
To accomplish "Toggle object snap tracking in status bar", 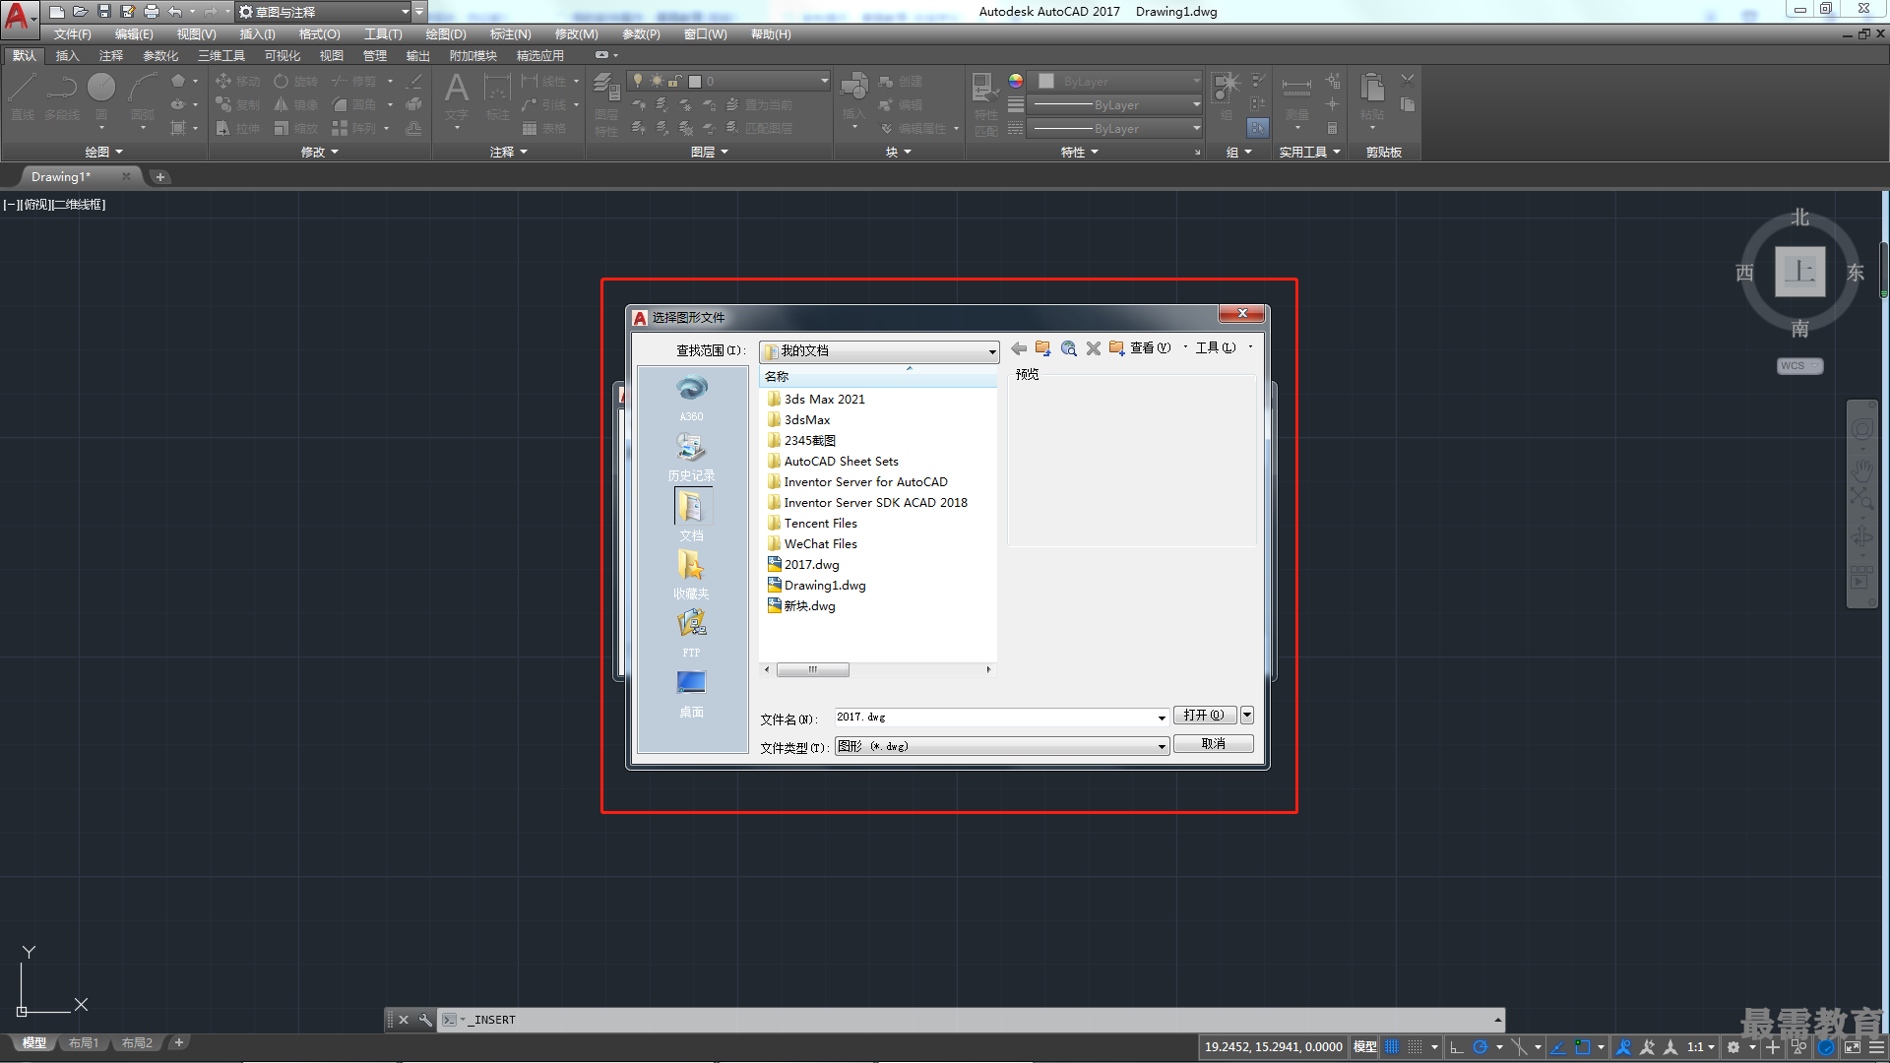I will point(1558,1047).
